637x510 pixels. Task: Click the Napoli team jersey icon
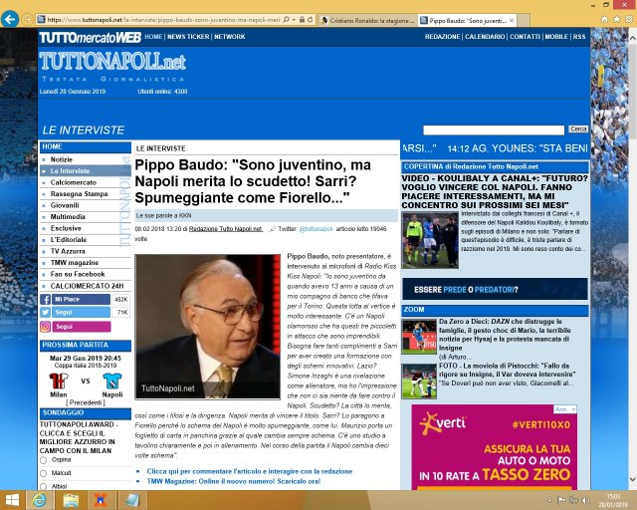[110, 380]
